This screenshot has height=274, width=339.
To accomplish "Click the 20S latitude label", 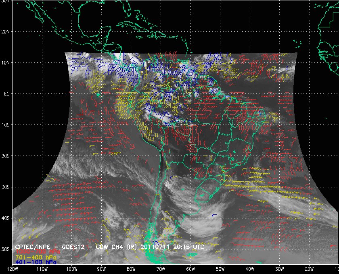I will [5, 156].
